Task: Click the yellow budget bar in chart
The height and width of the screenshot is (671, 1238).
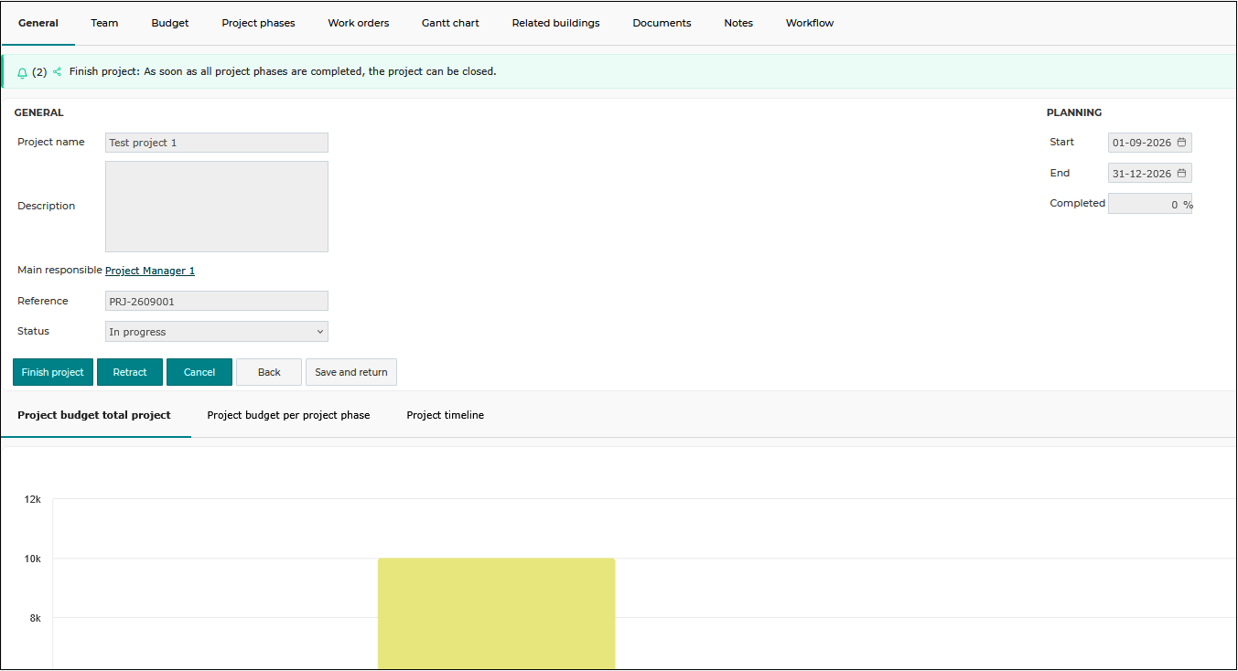Action: 497,613
